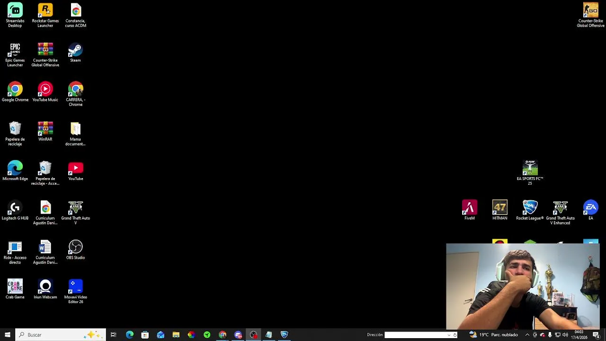
Task: Launch Movavi Video Editor 26 shortcut
Action: click(x=76, y=291)
